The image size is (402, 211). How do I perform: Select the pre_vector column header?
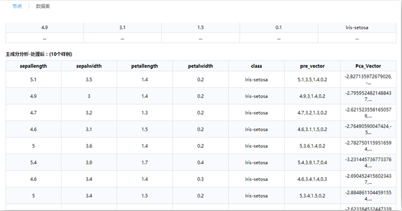pos(312,66)
